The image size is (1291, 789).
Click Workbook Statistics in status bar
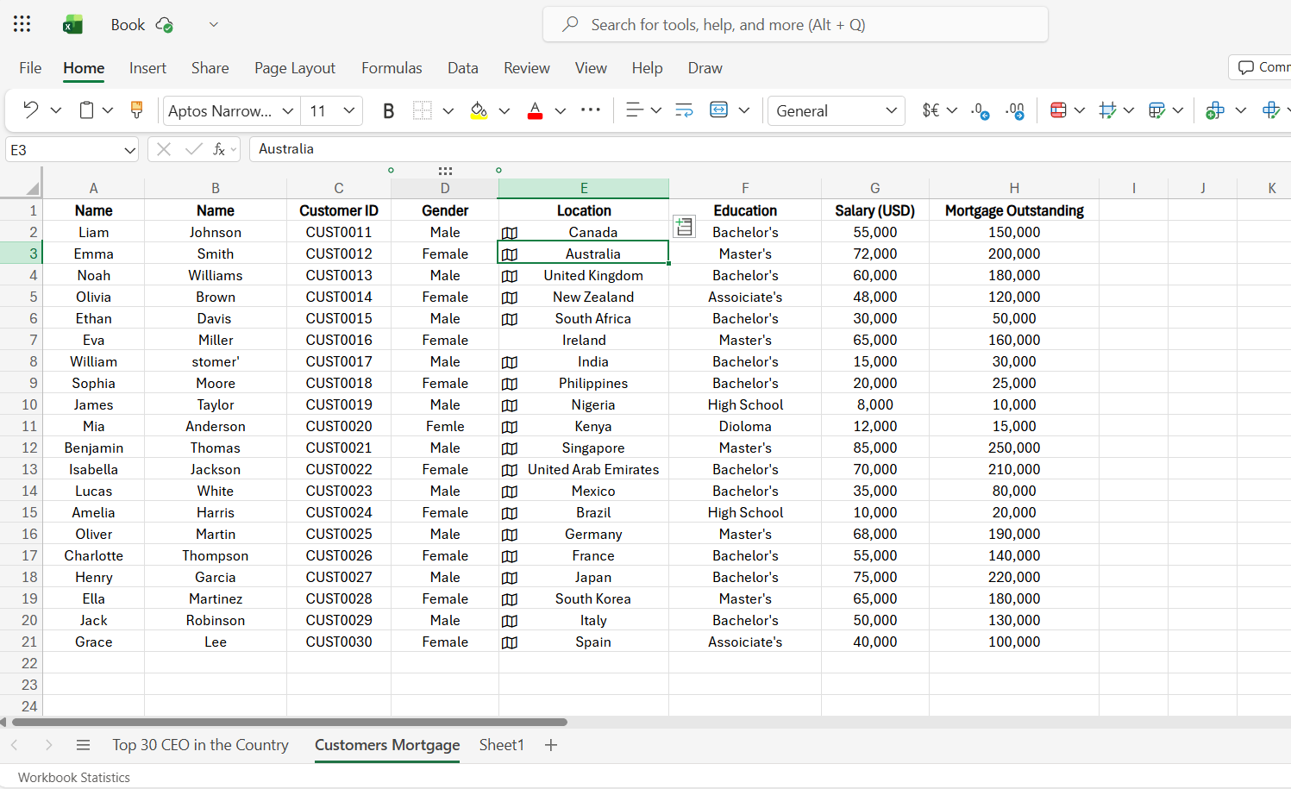pyautogui.click(x=74, y=777)
